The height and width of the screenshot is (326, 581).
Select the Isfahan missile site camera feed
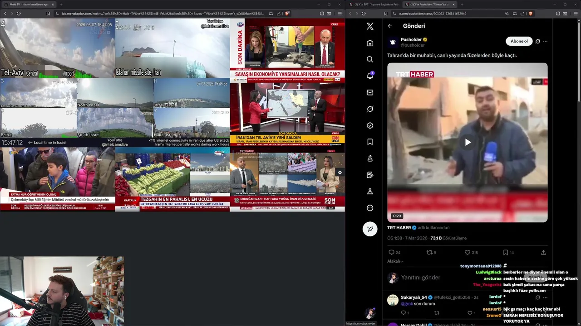click(x=172, y=48)
